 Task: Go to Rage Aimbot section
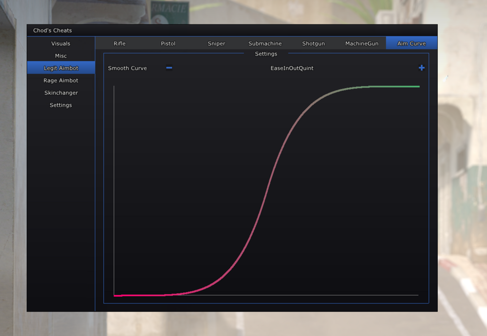pos(61,80)
